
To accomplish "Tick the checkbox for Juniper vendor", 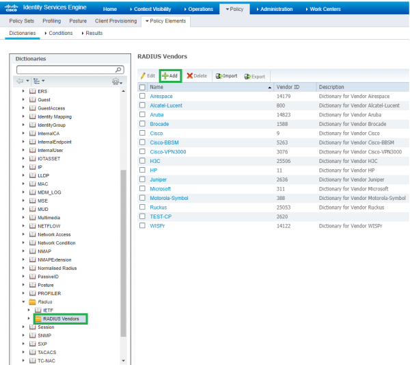I will tap(142, 179).
